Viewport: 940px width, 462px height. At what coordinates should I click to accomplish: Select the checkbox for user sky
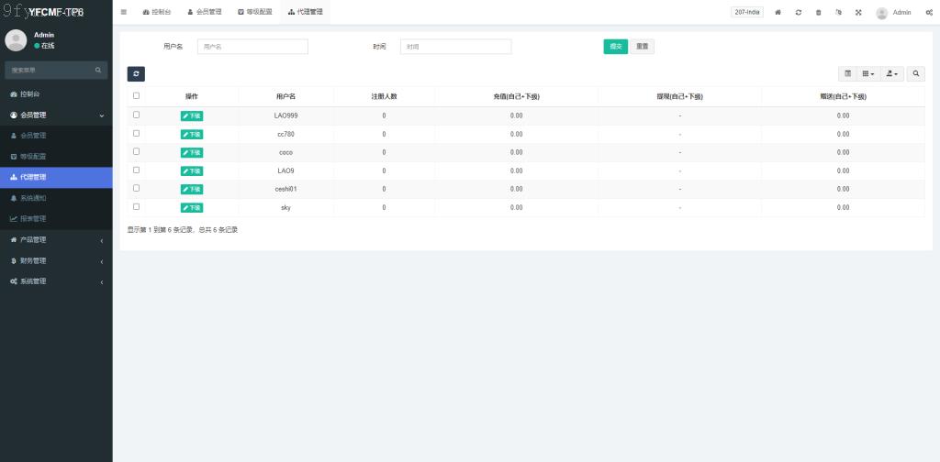click(137, 206)
